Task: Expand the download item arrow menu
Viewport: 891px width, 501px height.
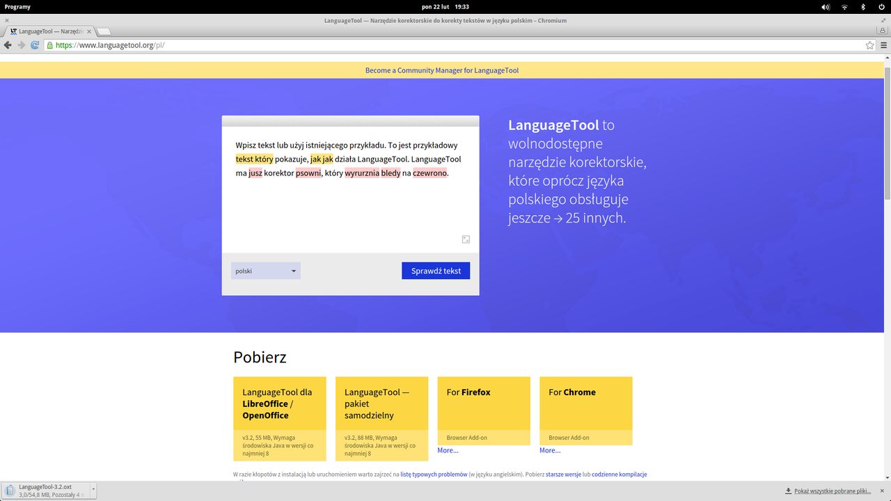Action: 92,491
